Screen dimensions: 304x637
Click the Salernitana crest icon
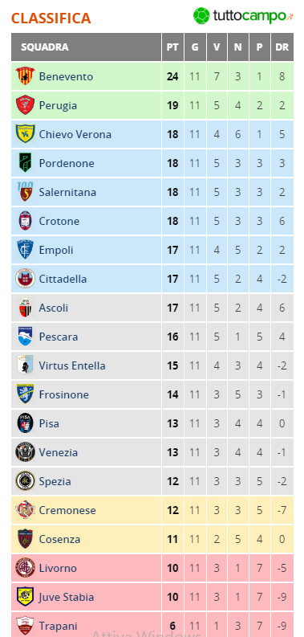[25, 192]
